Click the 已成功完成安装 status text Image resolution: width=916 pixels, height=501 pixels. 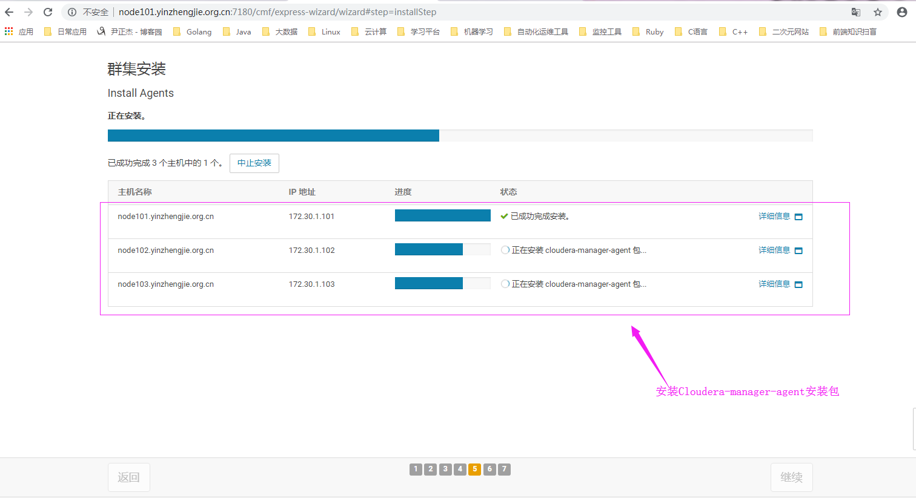click(540, 216)
